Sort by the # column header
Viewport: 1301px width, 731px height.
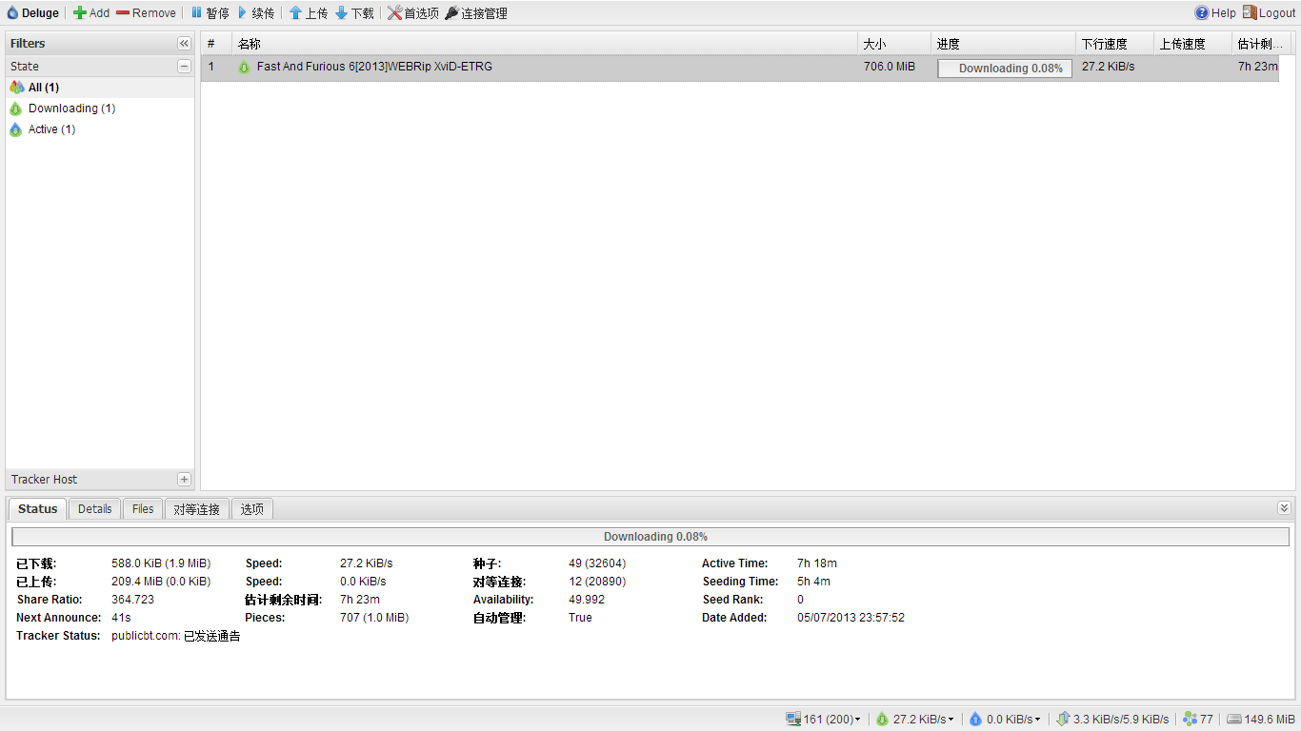coord(216,44)
